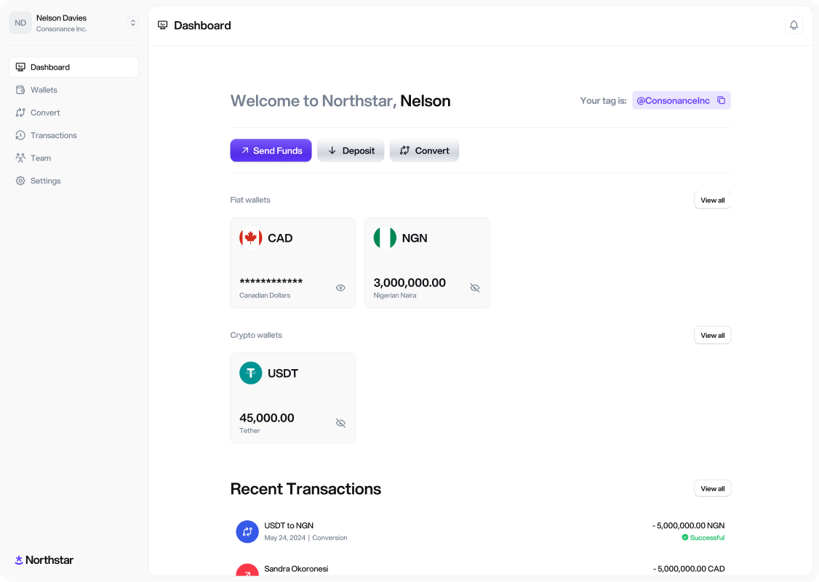This screenshot has width=819, height=582.
Task: Copy the @ConsonanceInc tag
Action: 721,100
